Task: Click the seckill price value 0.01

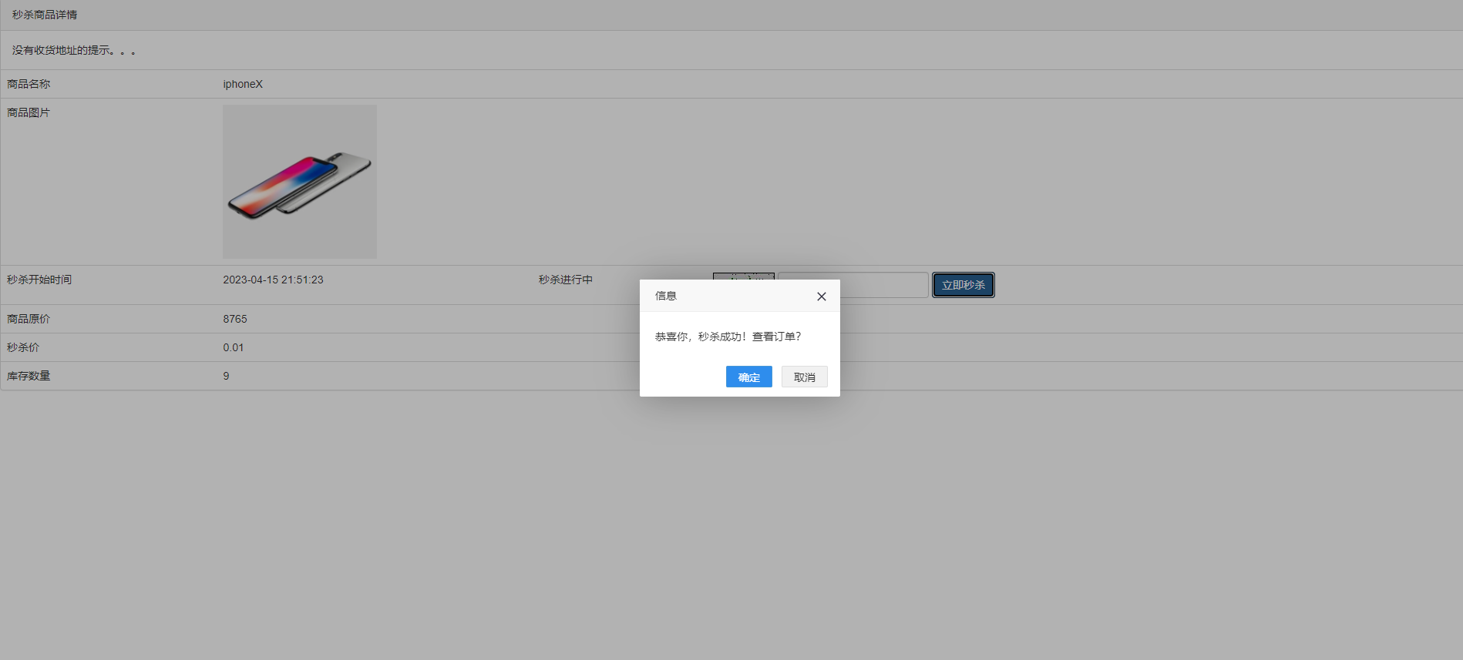Action: (234, 347)
